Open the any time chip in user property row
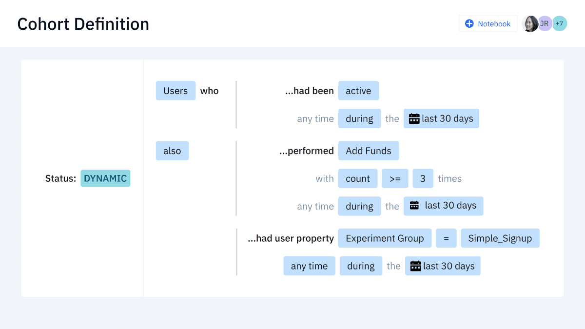This screenshot has height=329, width=585. [x=309, y=266]
